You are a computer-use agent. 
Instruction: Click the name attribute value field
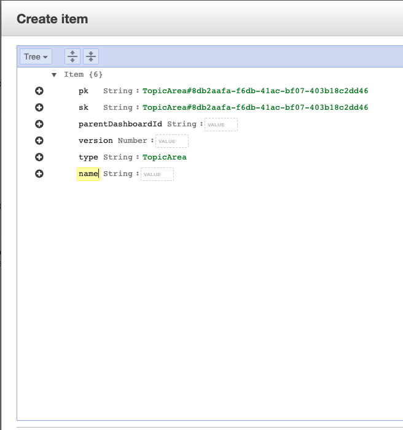coord(157,174)
